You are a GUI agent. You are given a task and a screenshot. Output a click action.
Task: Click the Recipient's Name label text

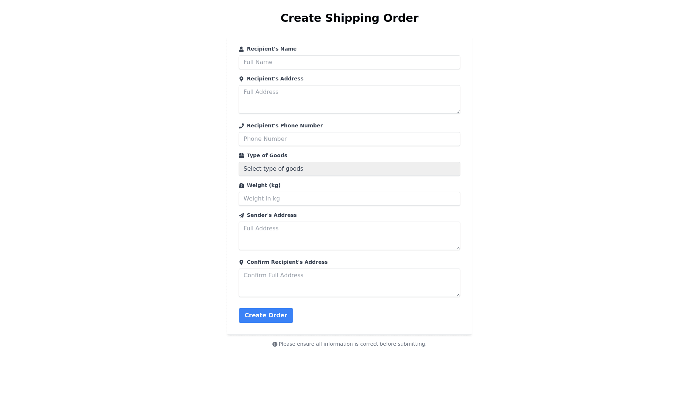pos(272,49)
